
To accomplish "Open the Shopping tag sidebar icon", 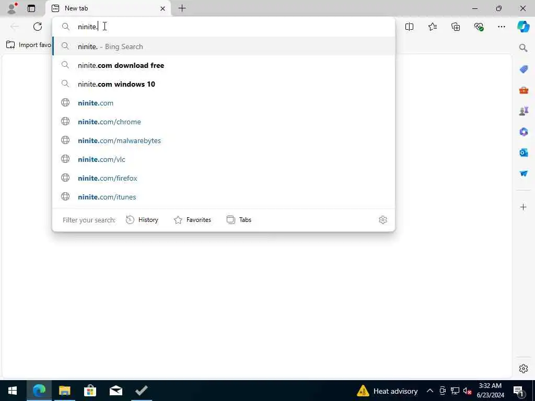I will click(524, 69).
